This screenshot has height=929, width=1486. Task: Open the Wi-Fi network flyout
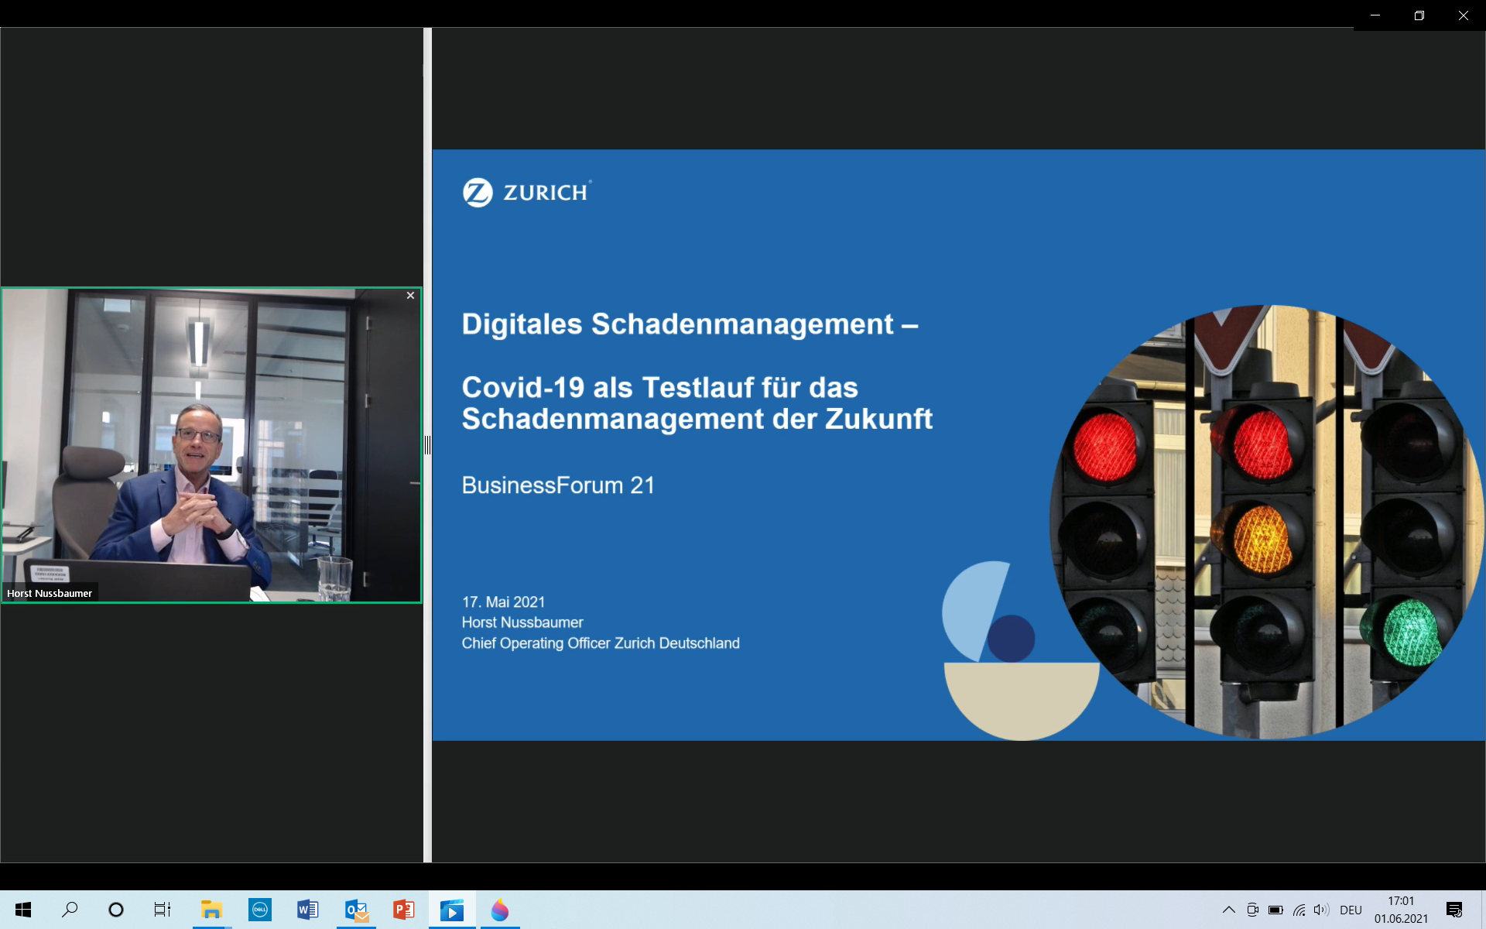(1299, 910)
